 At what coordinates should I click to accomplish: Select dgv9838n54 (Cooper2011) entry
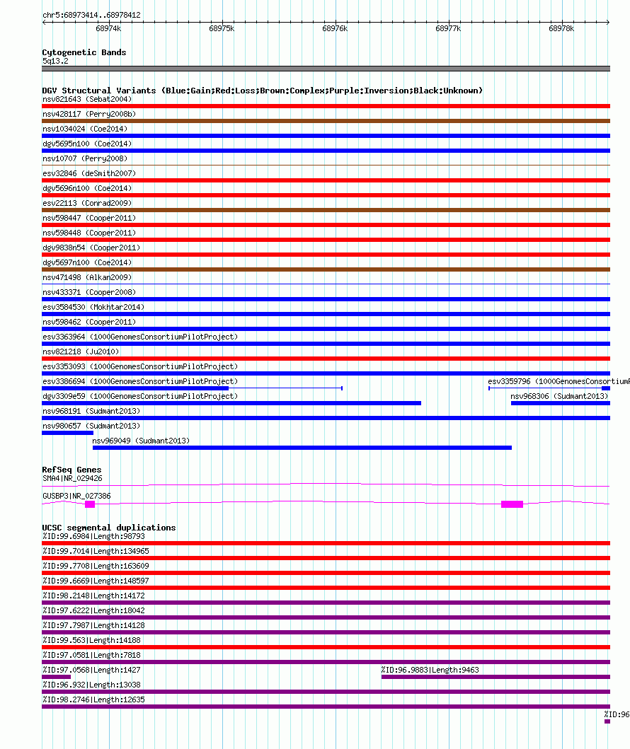coord(91,248)
